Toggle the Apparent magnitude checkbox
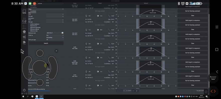This screenshot has width=221, height=99. (x=29, y=27)
